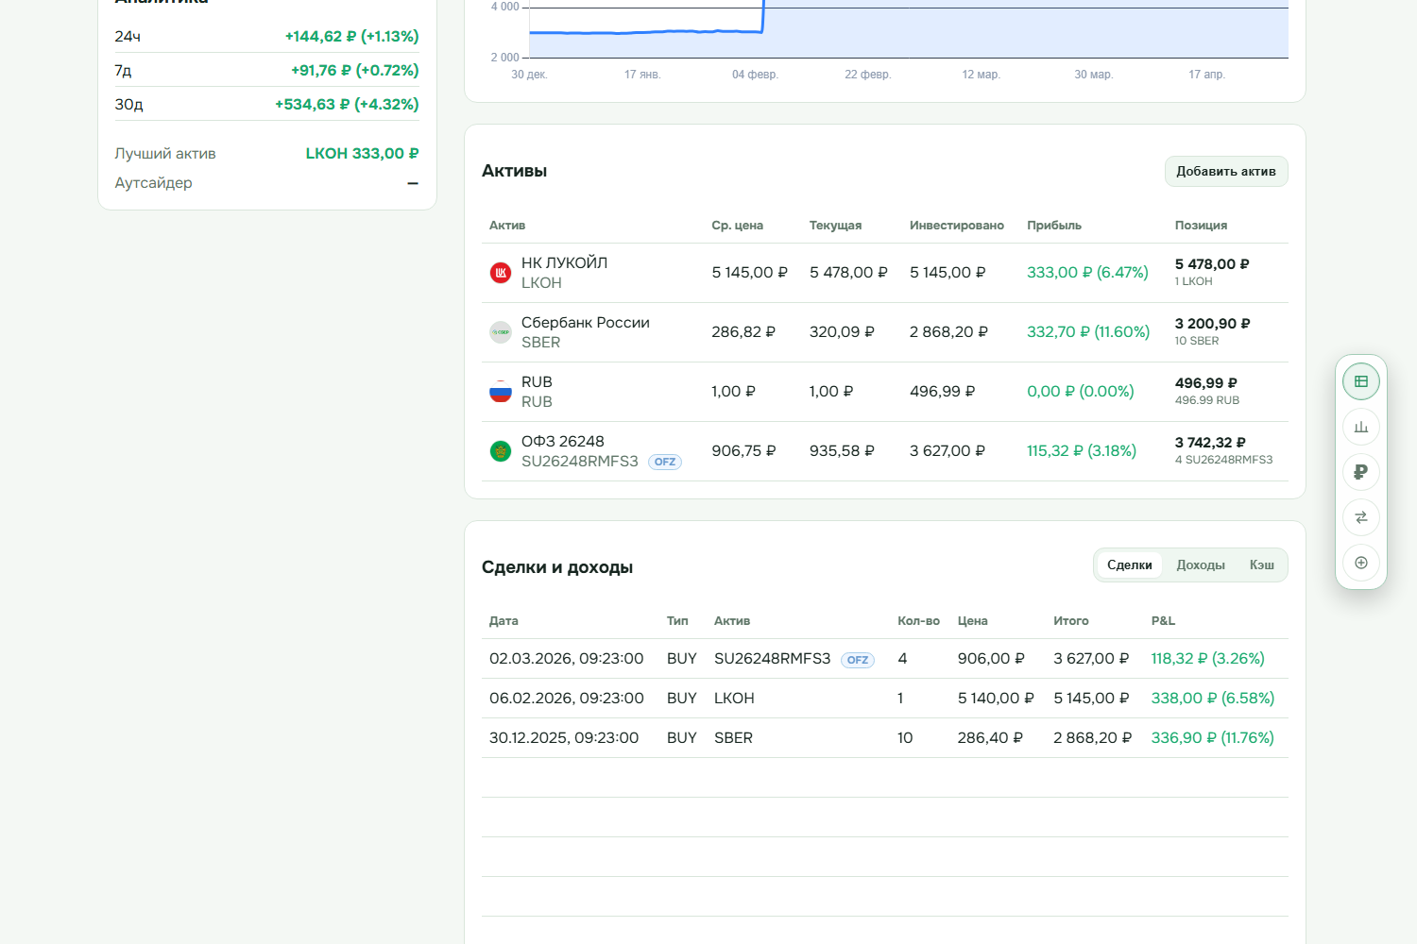
Task: Click the ruble currency icon in floating toolbar
Action: coord(1361,472)
